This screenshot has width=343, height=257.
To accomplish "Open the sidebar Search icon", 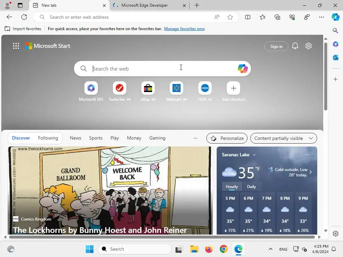I will [335, 30].
